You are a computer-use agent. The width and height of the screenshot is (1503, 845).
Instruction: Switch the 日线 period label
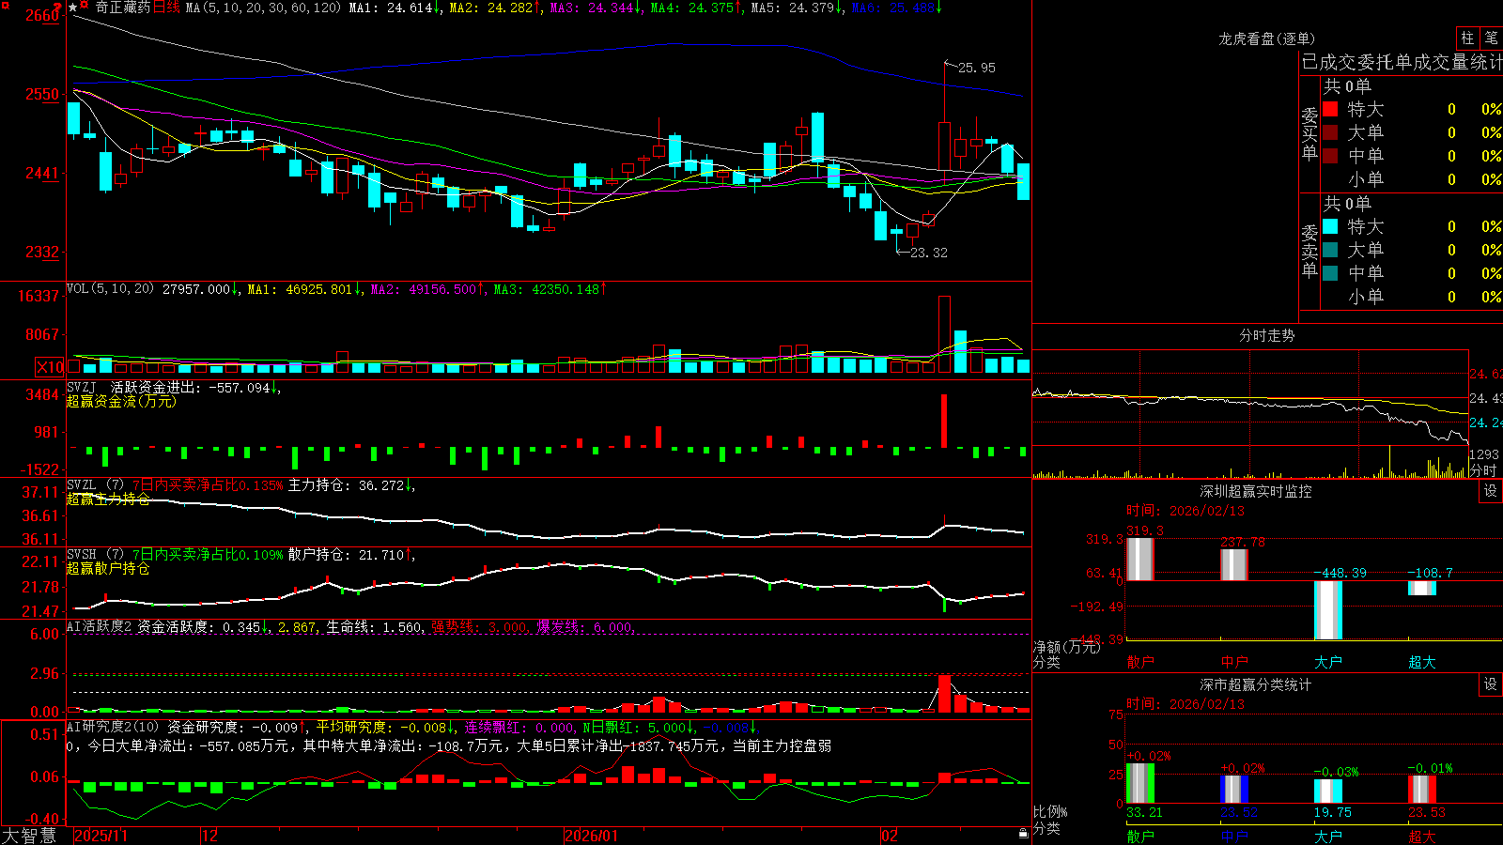click(x=166, y=8)
